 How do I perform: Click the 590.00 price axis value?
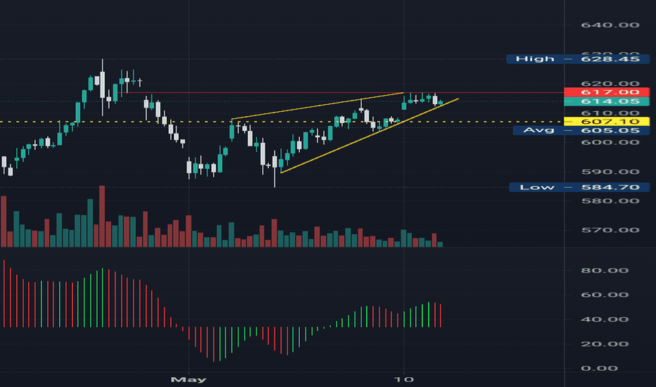click(610, 172)
